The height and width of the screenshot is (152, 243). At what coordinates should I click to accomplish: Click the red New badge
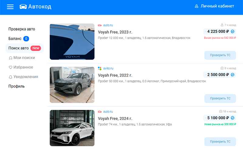coord(36,48)
